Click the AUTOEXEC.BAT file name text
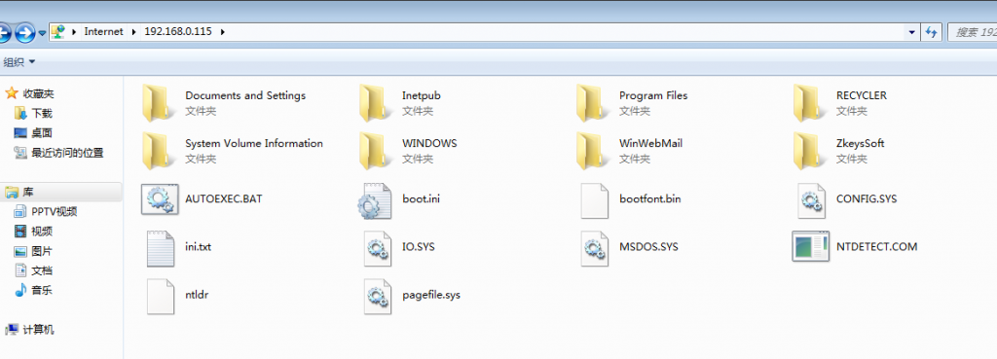997x359 pixels. [224, 198]
